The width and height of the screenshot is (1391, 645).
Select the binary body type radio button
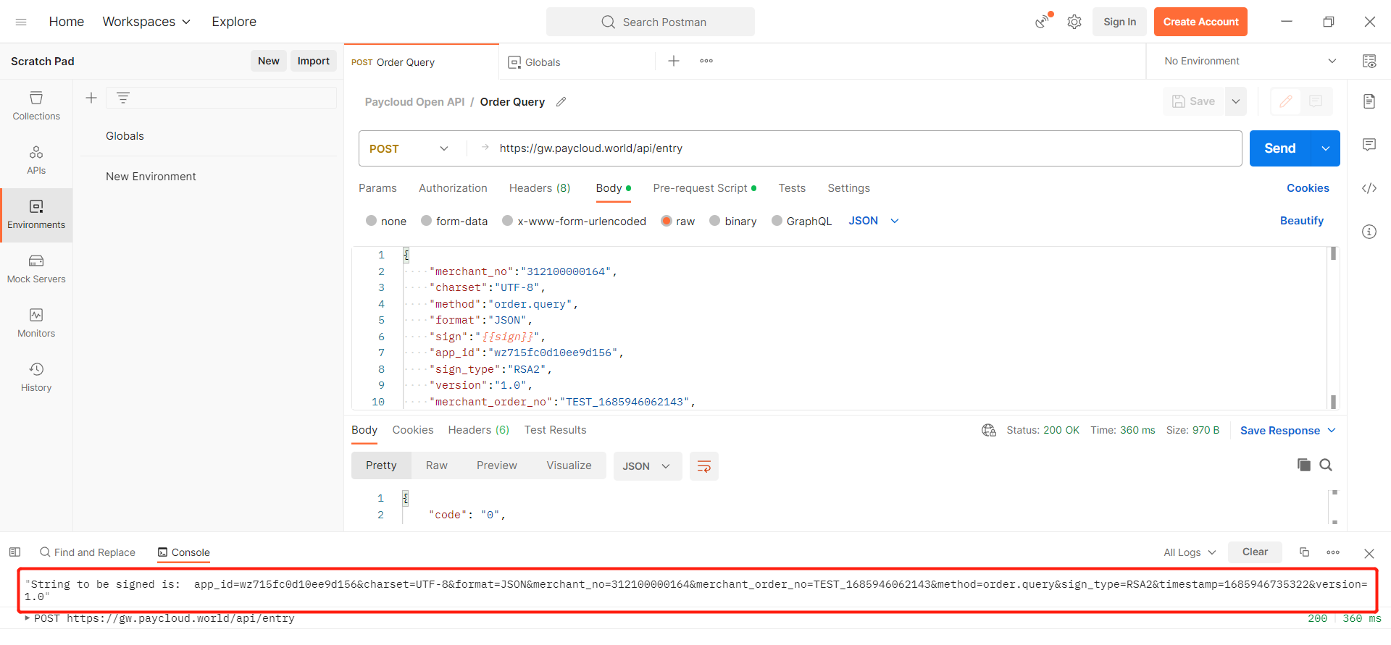pyautogui.click(x=715, y=221)
